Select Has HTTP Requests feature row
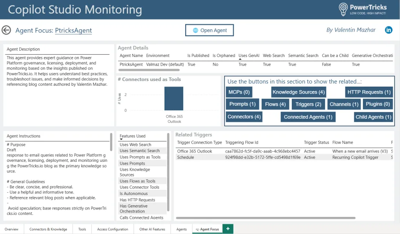 click(x=142, y=200)
